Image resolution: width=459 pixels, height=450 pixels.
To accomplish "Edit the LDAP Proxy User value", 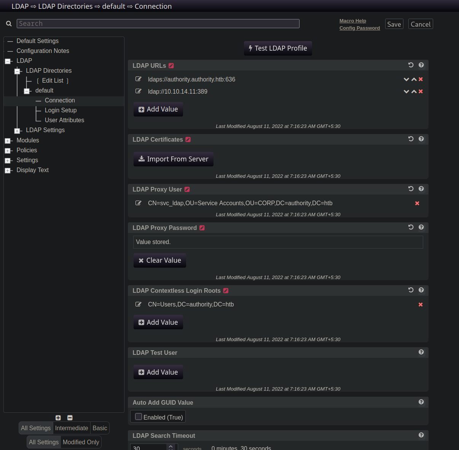I will [139, 203].
